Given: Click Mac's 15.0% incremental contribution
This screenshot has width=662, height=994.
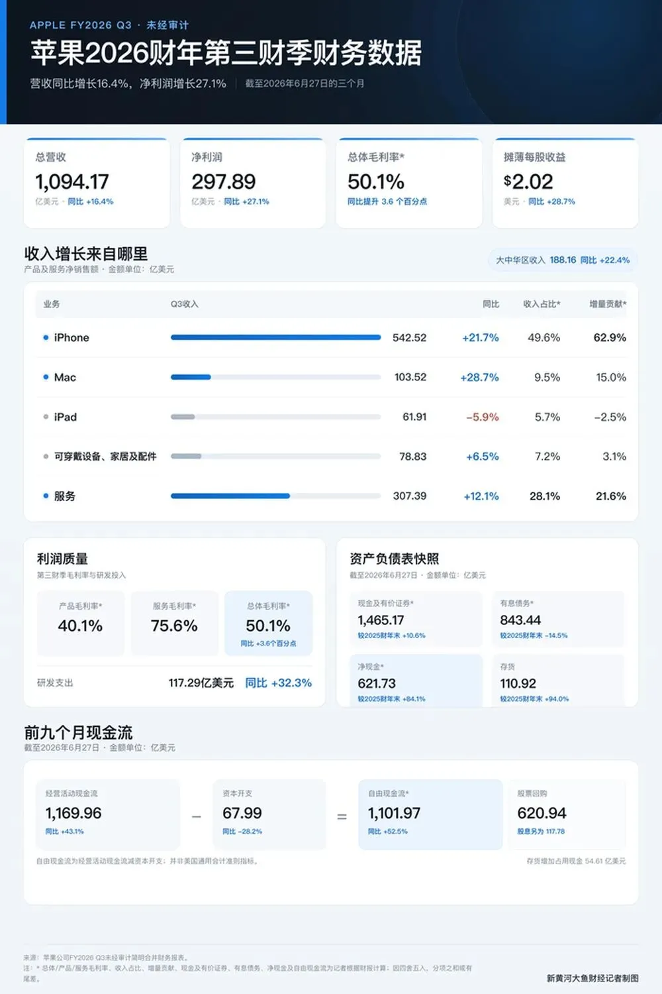Looking at the screenshot, I should click(611, 377).
